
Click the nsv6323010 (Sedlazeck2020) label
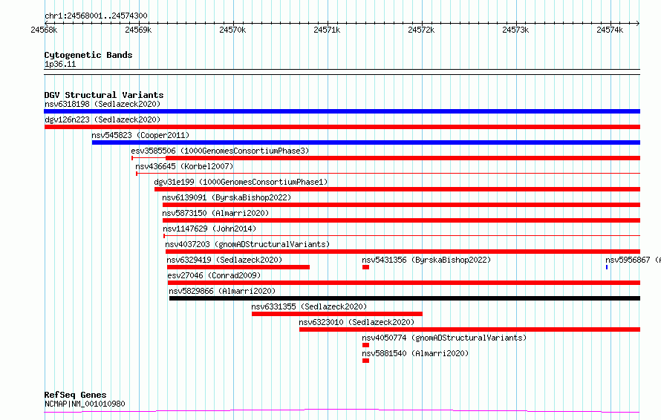356,322
